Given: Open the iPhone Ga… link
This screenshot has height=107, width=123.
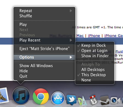Looking at the screenshot, I should 114,36.
